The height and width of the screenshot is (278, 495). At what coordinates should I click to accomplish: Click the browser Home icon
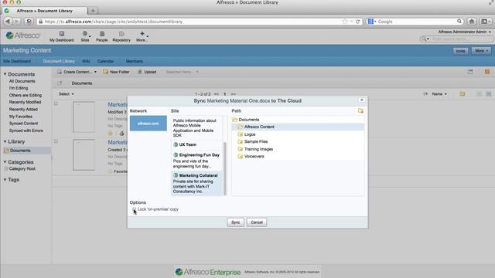pos(472,22)
